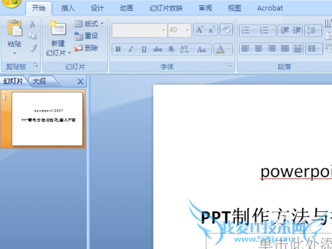This screenshot has height=249, width=332.
Task: Open the 版式 layout dropdown
Action: pyautogui.click(x=89, y=23)
